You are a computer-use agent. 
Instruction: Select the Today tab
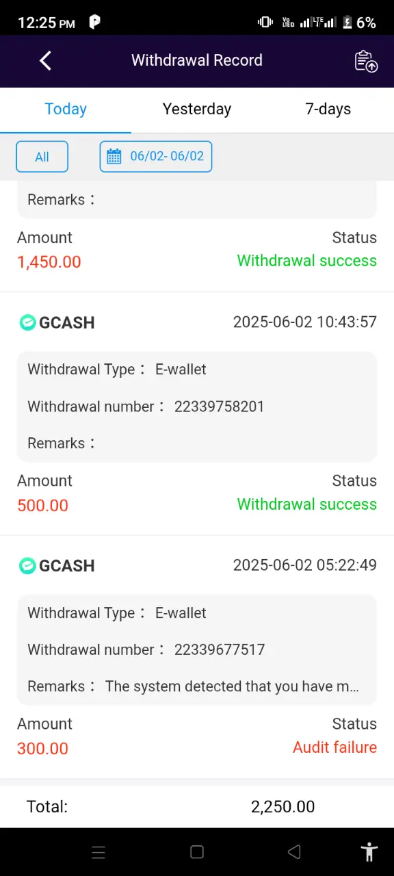[66, 109]
